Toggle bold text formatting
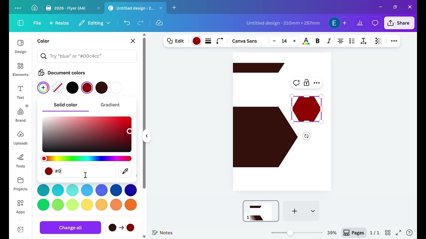426x239 pixels. 318,41
